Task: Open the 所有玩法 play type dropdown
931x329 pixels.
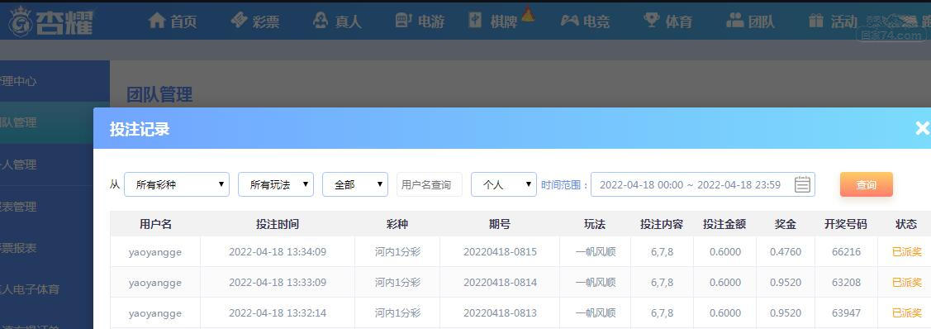Action: pyautogui.click(x=276, y=184)
